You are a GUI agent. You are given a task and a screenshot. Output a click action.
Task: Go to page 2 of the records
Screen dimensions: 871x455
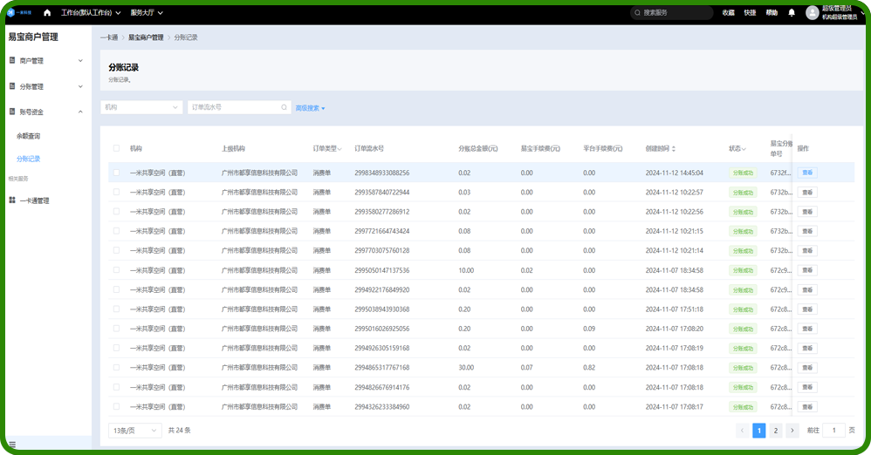775,431
